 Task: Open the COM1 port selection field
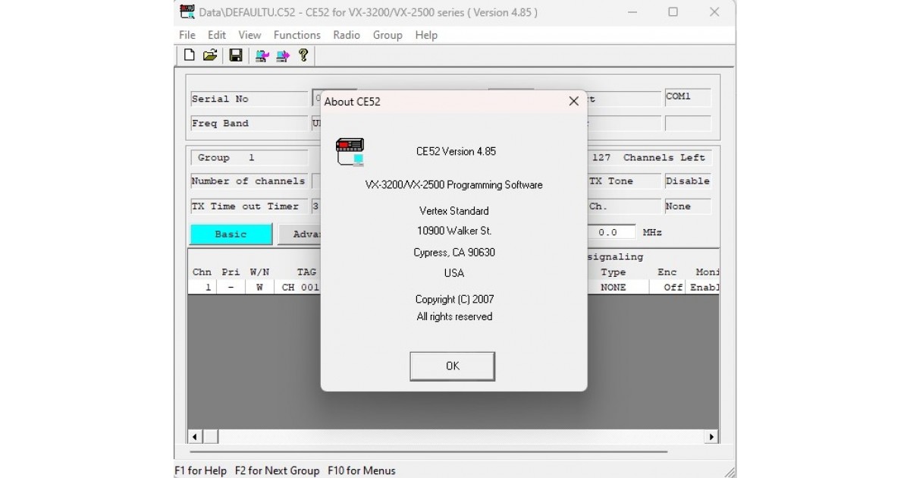pos(687,97)
